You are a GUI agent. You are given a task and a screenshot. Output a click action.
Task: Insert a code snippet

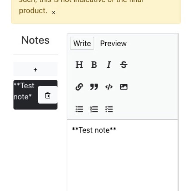point(109,87)
